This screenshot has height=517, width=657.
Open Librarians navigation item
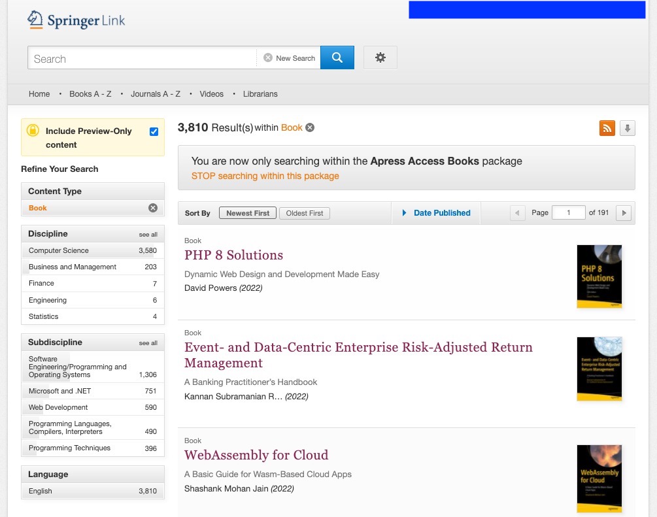pyautogui.click(x=260, y=94)
